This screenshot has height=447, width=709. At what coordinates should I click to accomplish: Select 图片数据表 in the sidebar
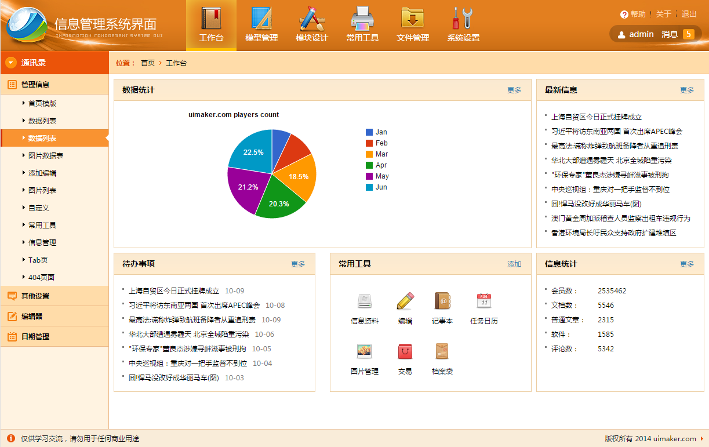[x=46, y=155]
